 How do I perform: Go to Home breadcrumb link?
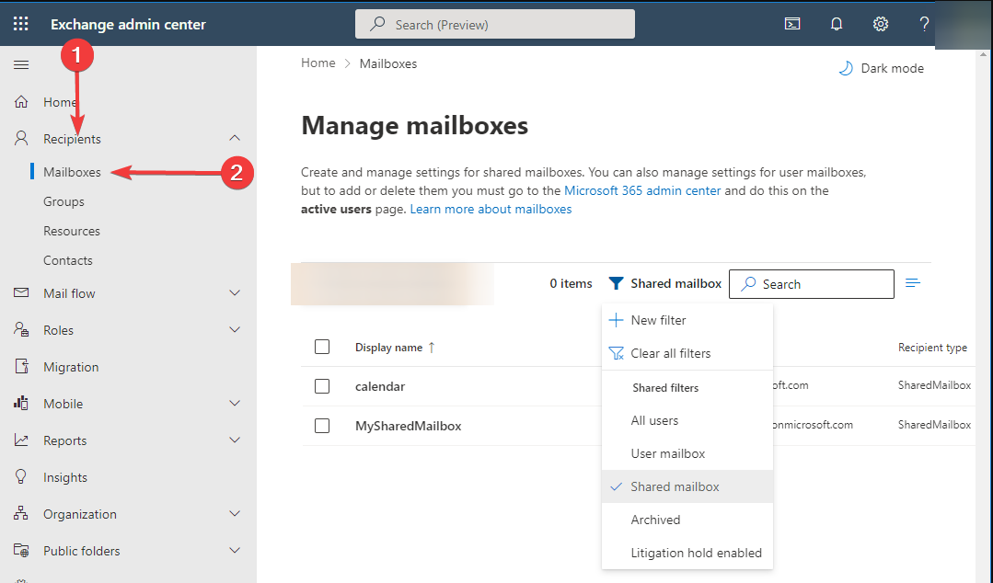click(x=318, y=63)
